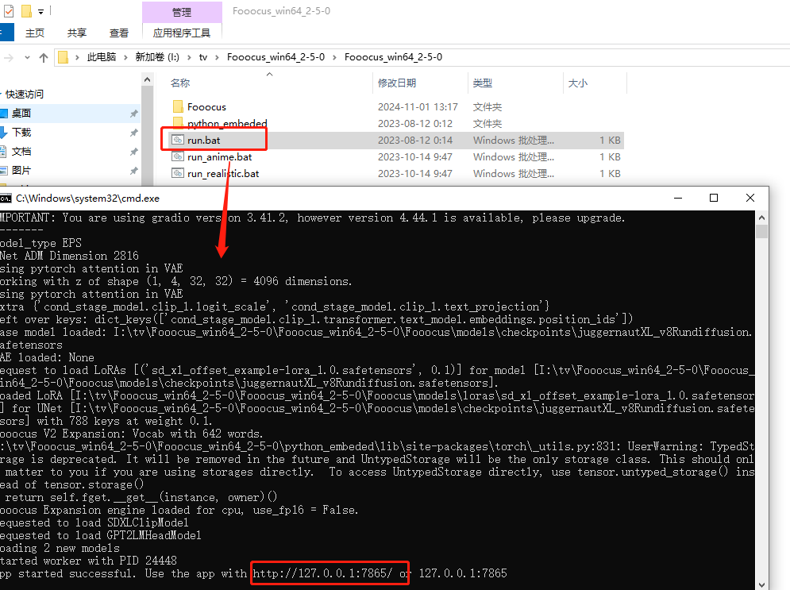Click the Fooocus folder icon
Viewport: 790px width, 590px height.
coord(178,106)
